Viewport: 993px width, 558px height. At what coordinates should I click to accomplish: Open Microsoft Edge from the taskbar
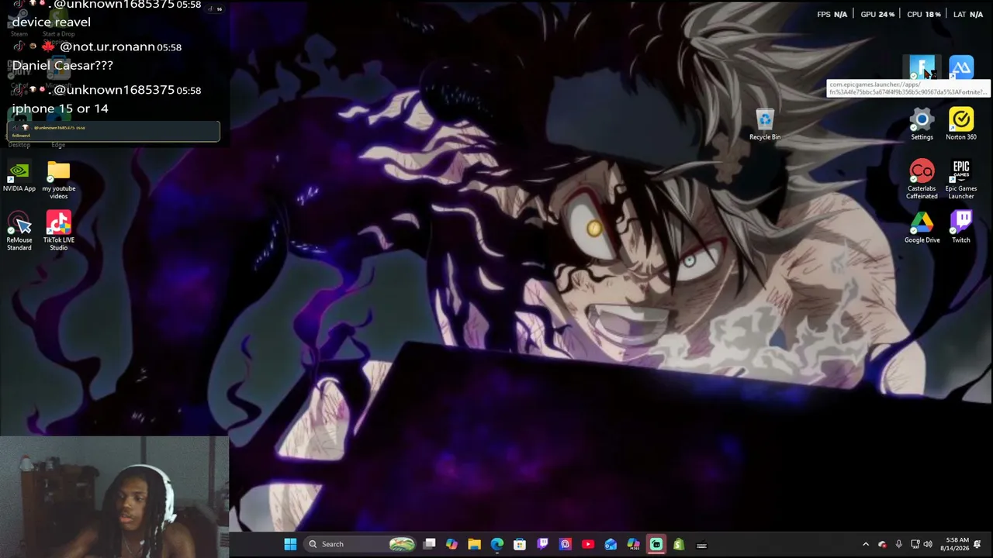[497, 544]
